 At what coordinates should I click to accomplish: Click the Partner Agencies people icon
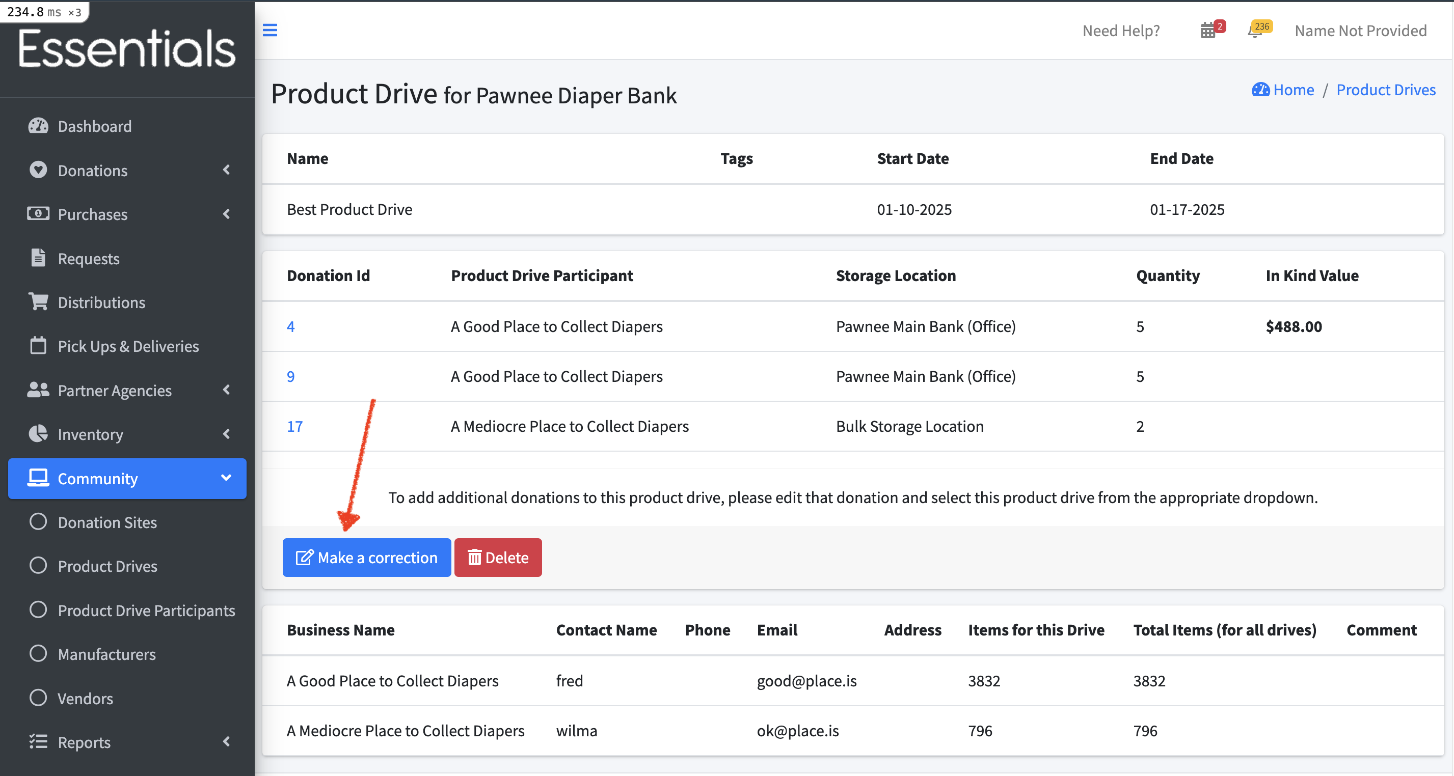(38, 390)
